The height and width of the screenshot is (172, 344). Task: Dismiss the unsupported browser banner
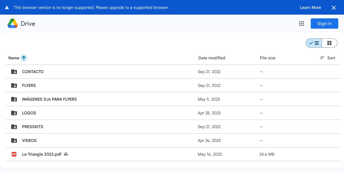tap(334, 8)
